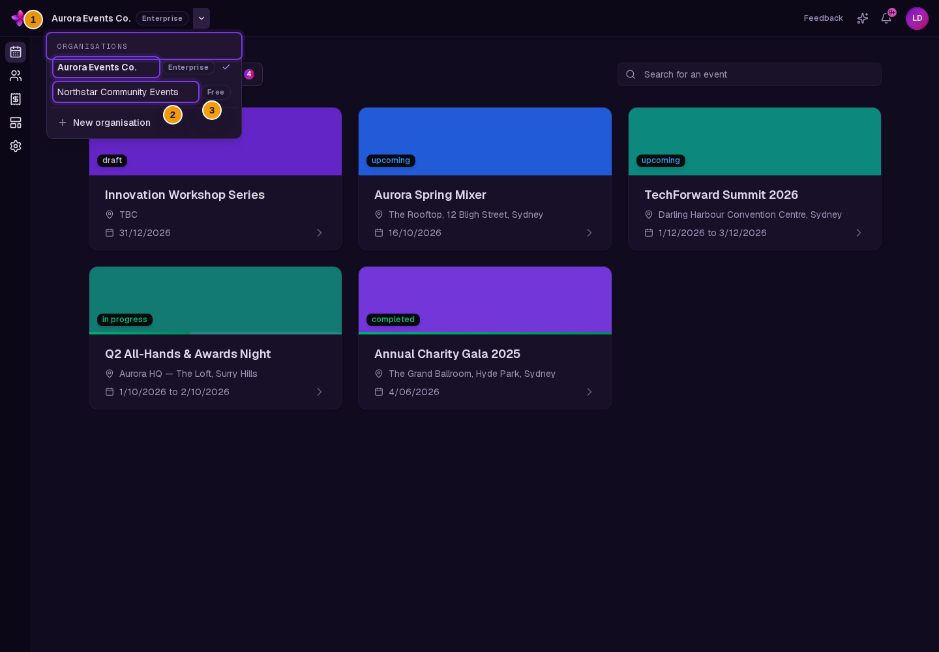Open the notifications bell
939x652 pixels.
click(x=886, y=18)
